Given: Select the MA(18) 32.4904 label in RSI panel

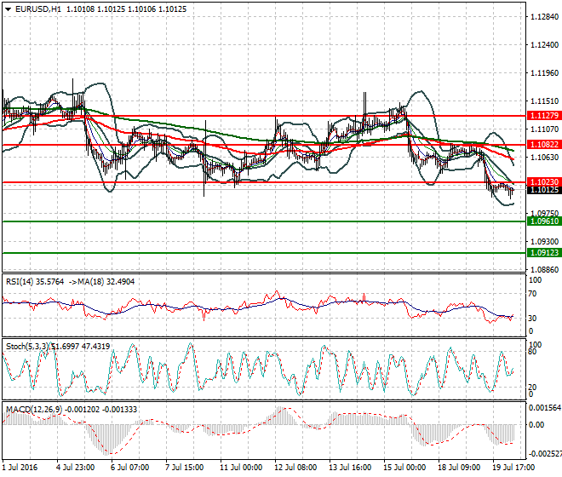Looking at the screenshot, I should pos(106,282).
